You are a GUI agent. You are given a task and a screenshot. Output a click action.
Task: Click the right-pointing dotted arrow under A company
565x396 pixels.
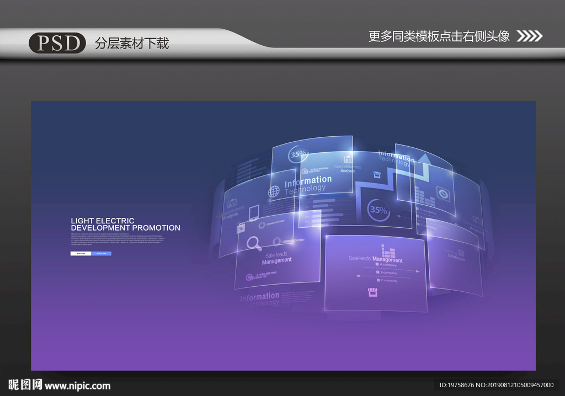pos(392,269)
